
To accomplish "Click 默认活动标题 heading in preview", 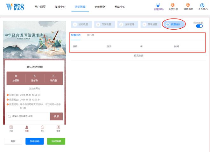I will [x=35, y=67].
